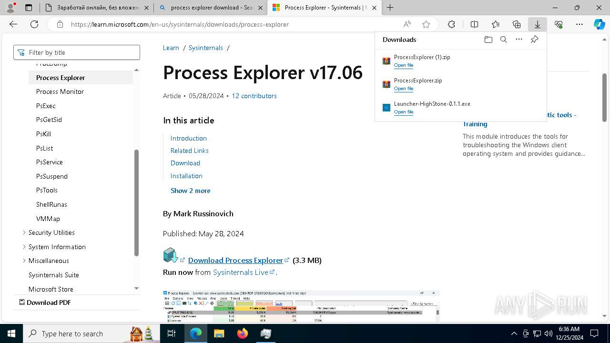Go to Sysinternals breadcrumb link
The height and width of the screenshot is (343, 610).
click(206, 48)
